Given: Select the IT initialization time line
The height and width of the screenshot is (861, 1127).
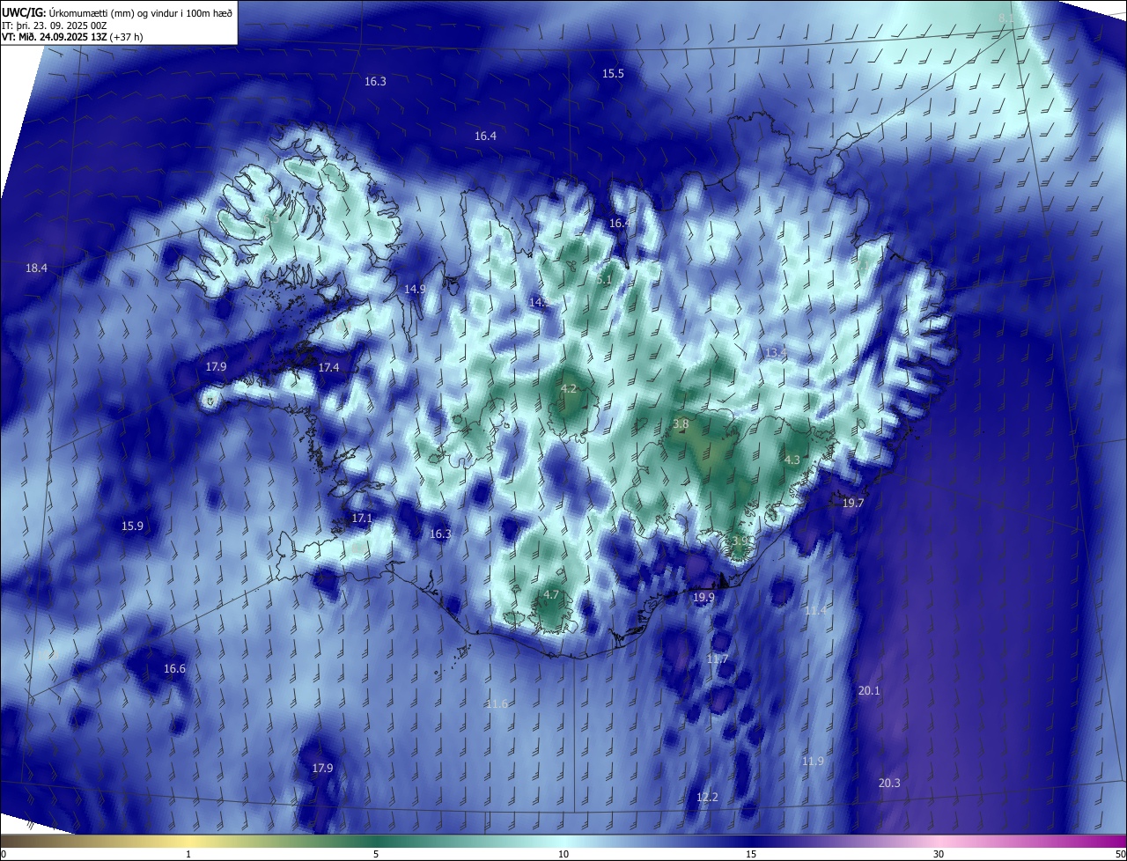Looking at the screenshot, I should tap(53, 25).
